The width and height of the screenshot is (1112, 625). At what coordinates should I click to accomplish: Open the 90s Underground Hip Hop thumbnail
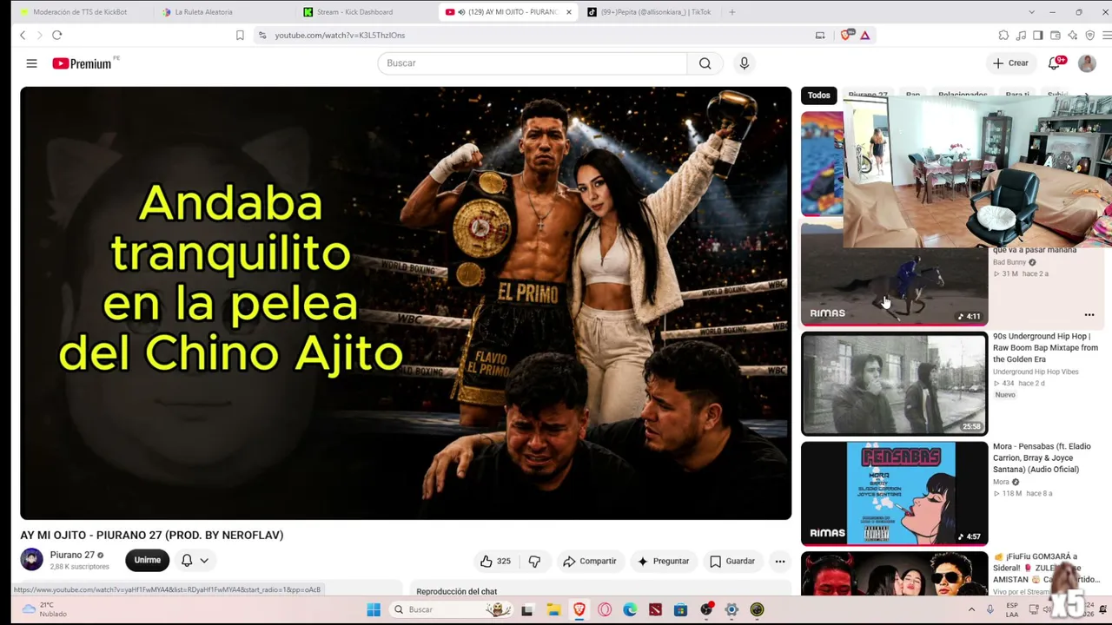click(894, 384)
